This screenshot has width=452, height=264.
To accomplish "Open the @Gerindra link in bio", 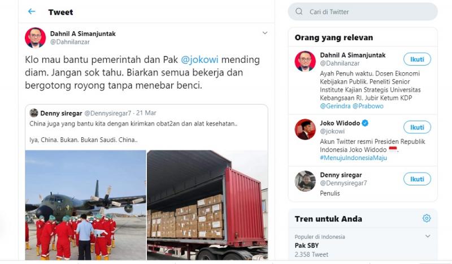I will 335,106.
